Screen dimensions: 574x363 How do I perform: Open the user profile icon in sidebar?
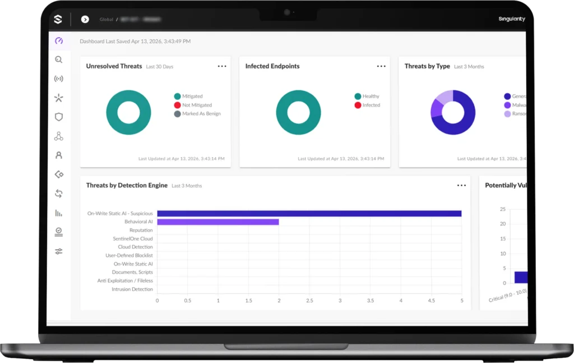[59, 155]
